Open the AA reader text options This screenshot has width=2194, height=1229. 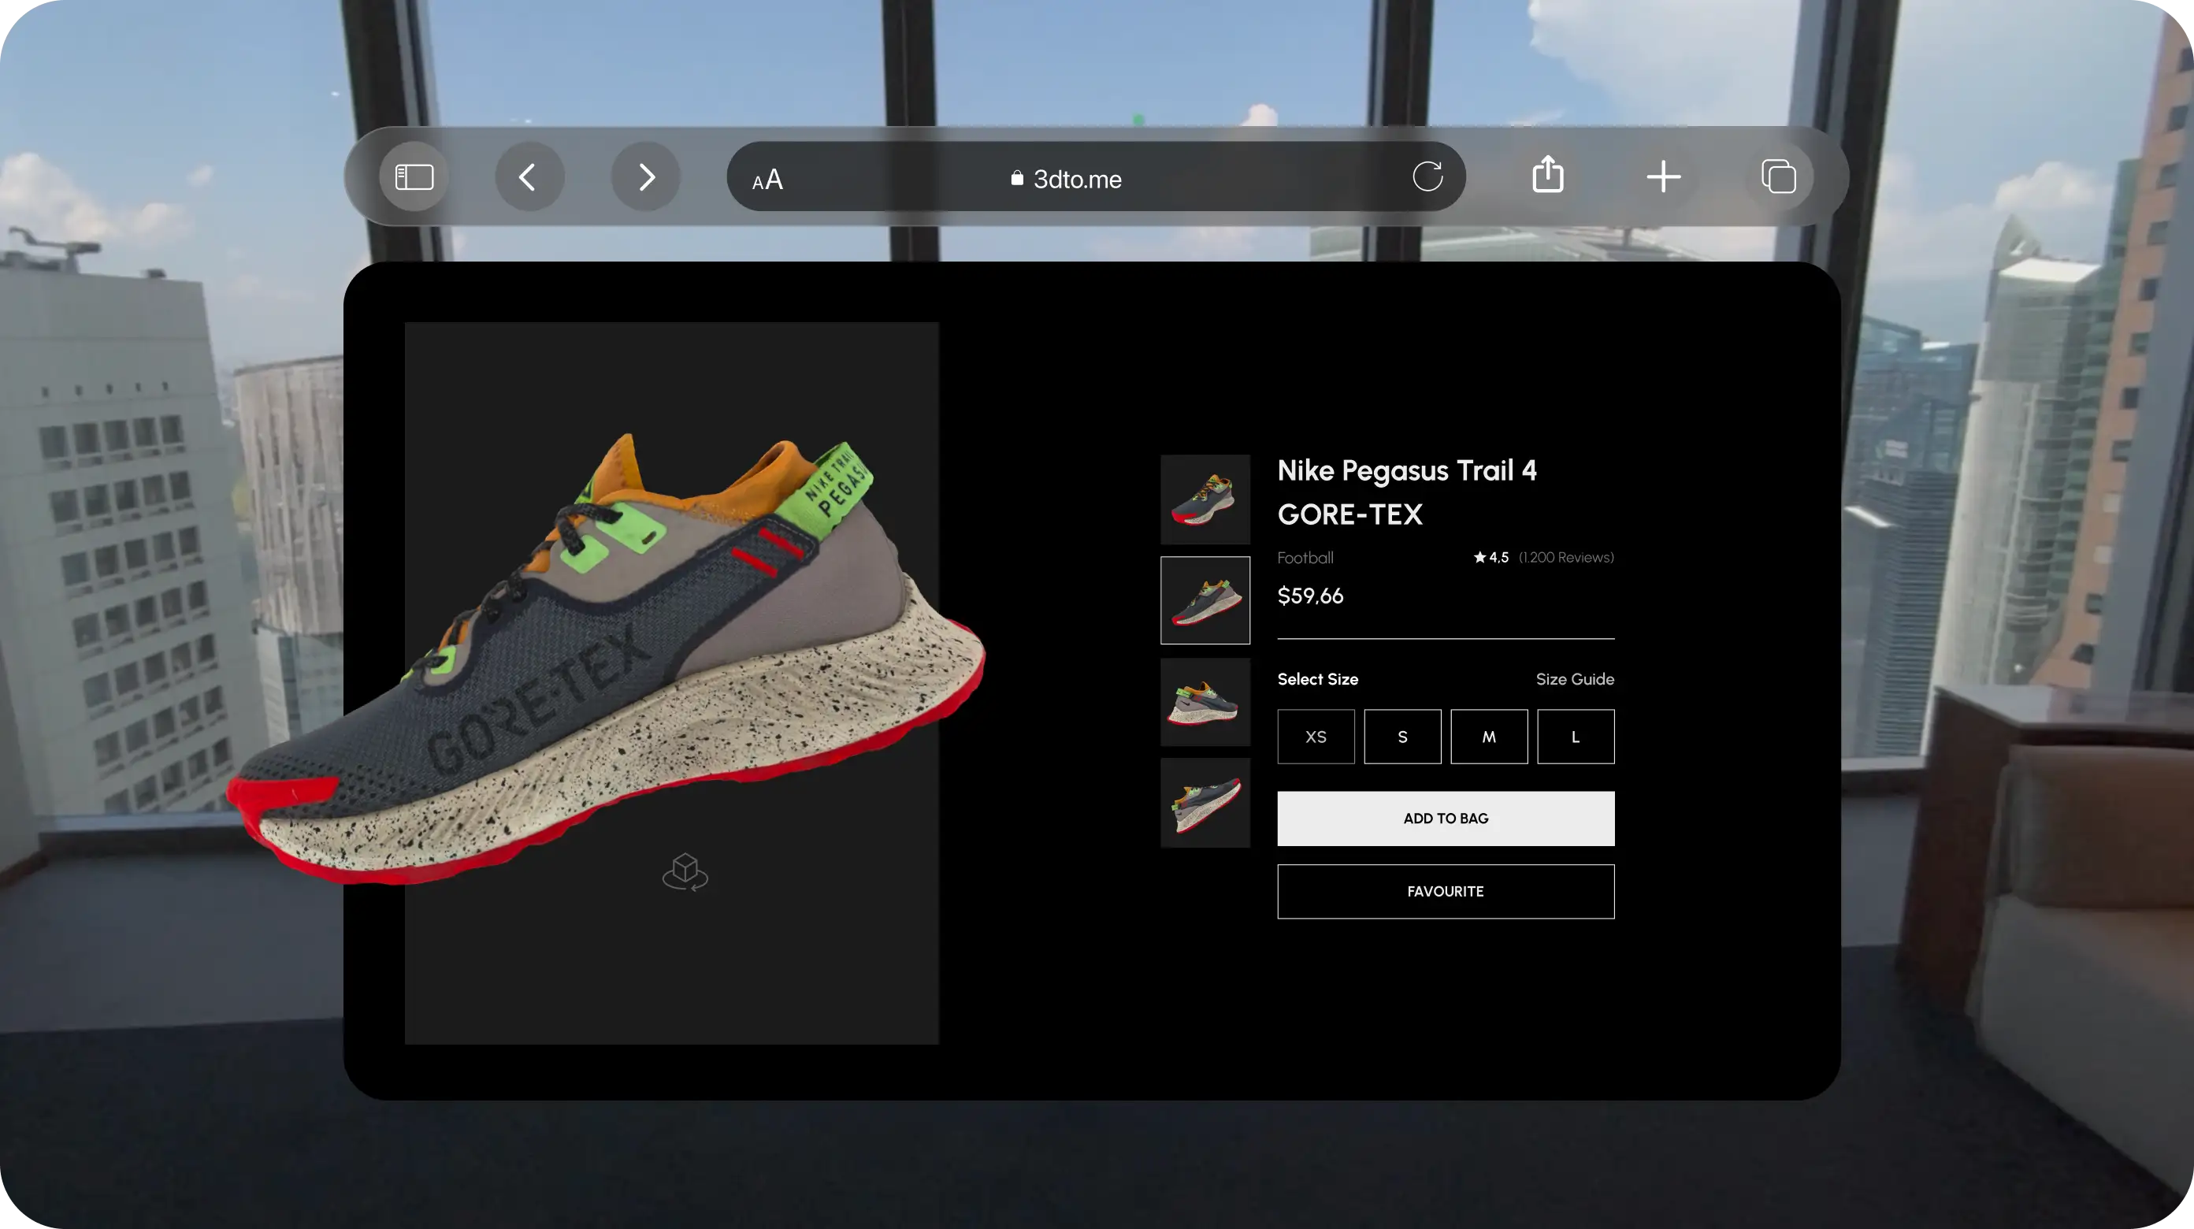[767, 180]
